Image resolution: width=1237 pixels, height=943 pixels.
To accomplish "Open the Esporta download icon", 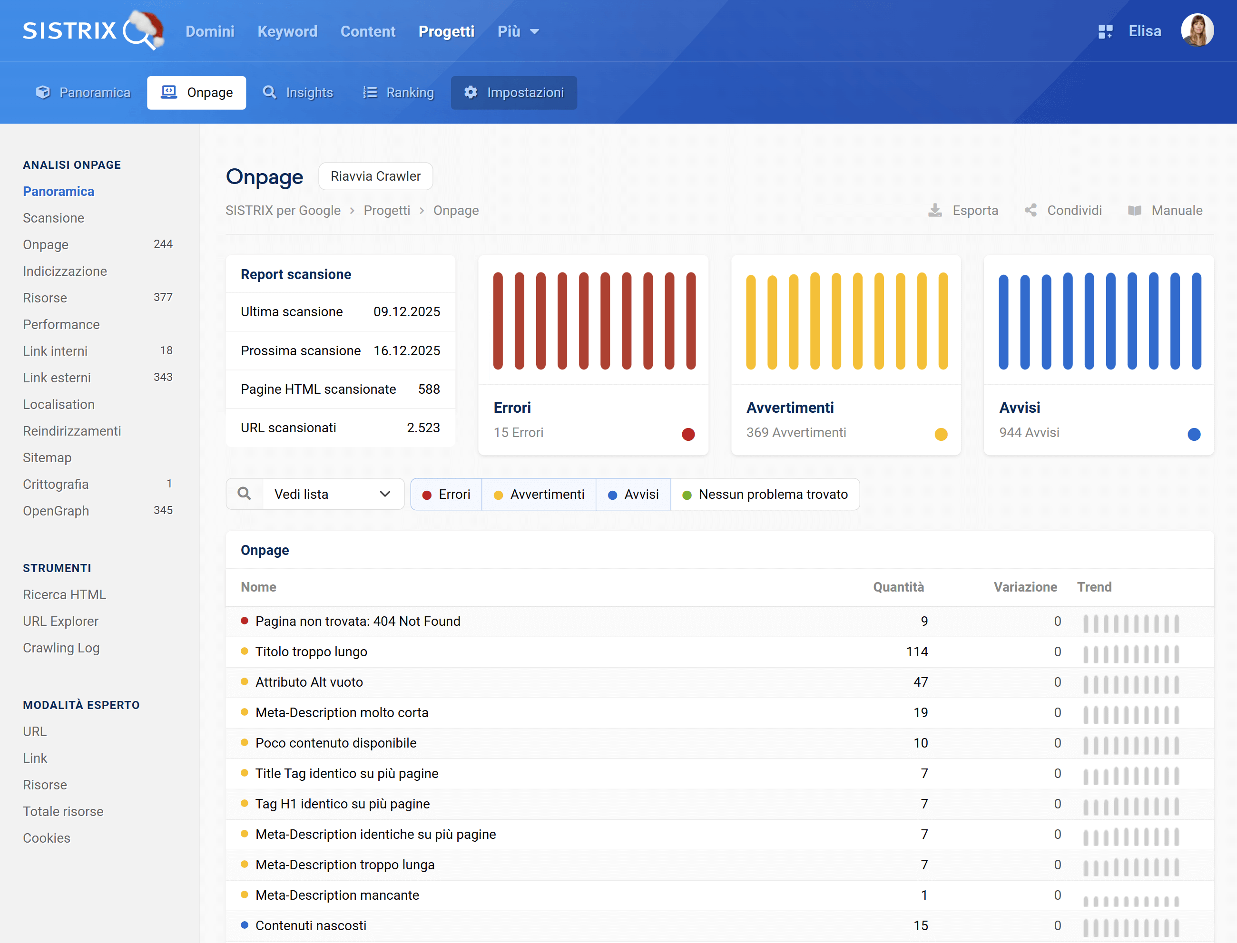I will pos(934,210).
